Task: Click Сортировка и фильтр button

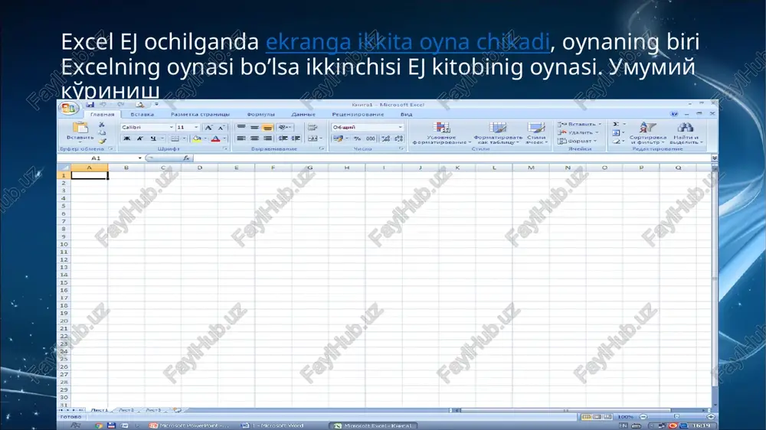Action: [648, 133]
